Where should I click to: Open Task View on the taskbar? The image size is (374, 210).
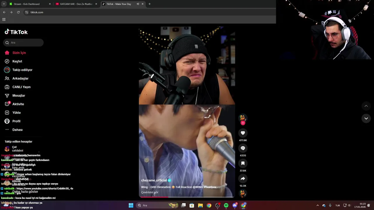(183, 205)
